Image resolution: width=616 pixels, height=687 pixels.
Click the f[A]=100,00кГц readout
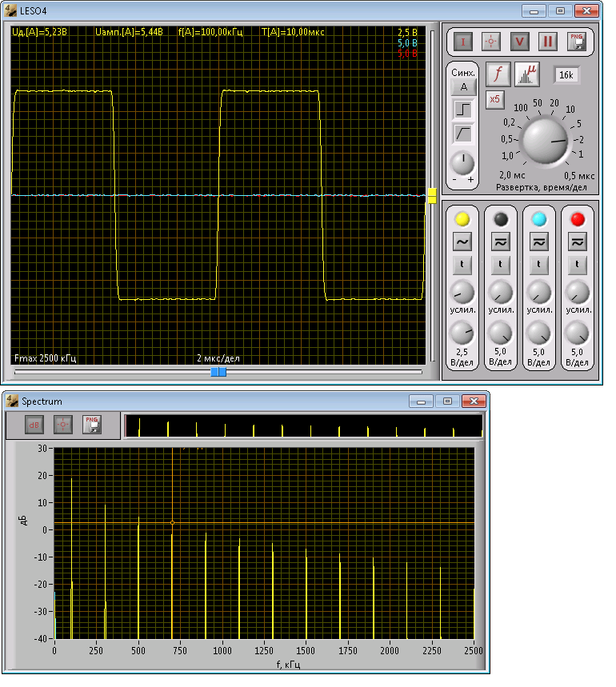(x=210, y=32)
